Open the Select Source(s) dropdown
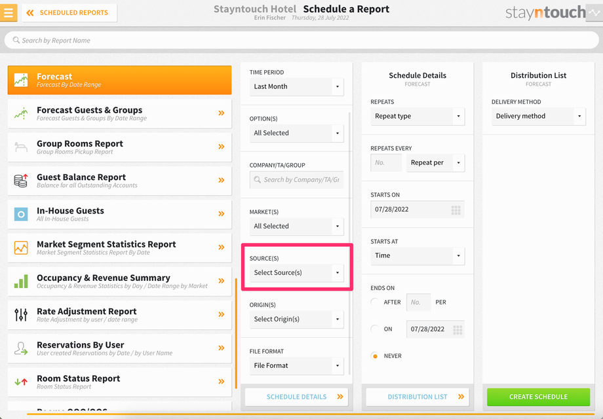This screenshot has width=603, height=419. (x=296, y=272)
